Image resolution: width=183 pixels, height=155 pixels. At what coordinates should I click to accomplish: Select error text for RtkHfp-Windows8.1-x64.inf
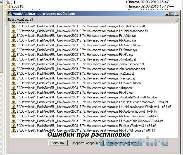coord(86,130)
